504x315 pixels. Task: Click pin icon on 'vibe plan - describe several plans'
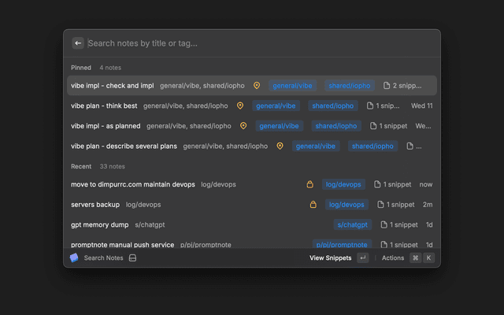pyautogui.click(x=280, y=146)
